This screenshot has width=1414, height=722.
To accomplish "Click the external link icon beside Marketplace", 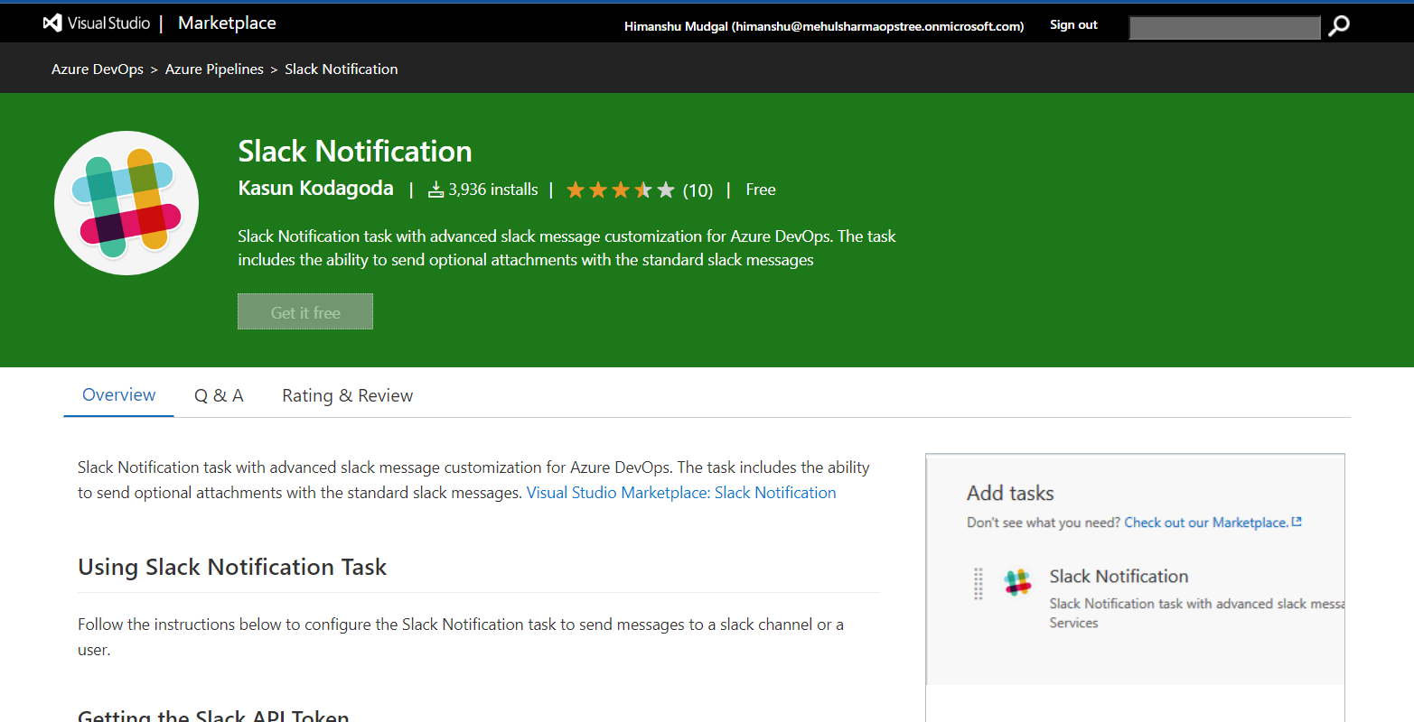I will [1297, 522].
